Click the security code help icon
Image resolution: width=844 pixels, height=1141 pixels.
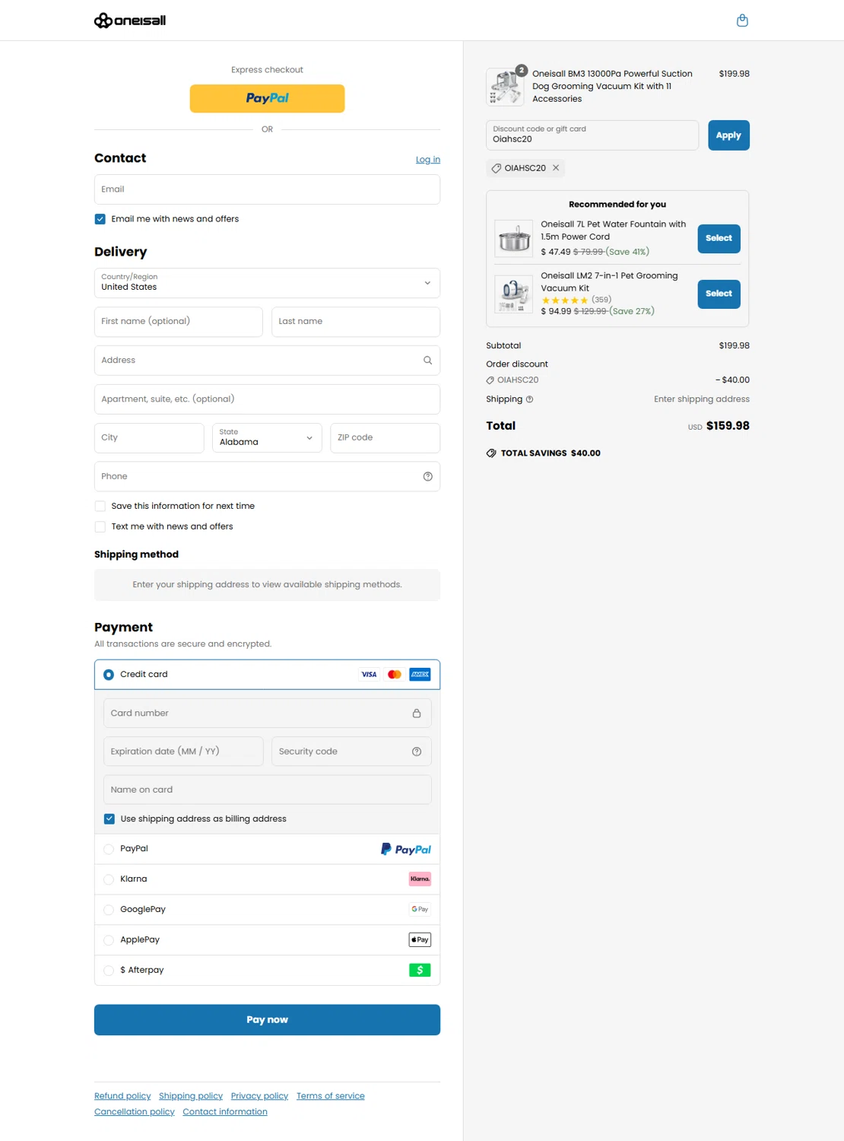tap(417, 752)
